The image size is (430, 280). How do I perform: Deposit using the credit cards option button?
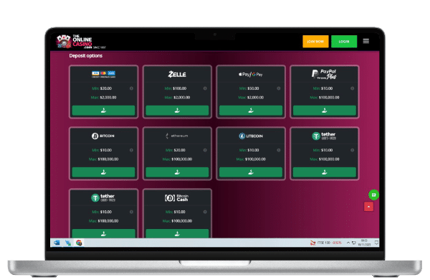103,111
